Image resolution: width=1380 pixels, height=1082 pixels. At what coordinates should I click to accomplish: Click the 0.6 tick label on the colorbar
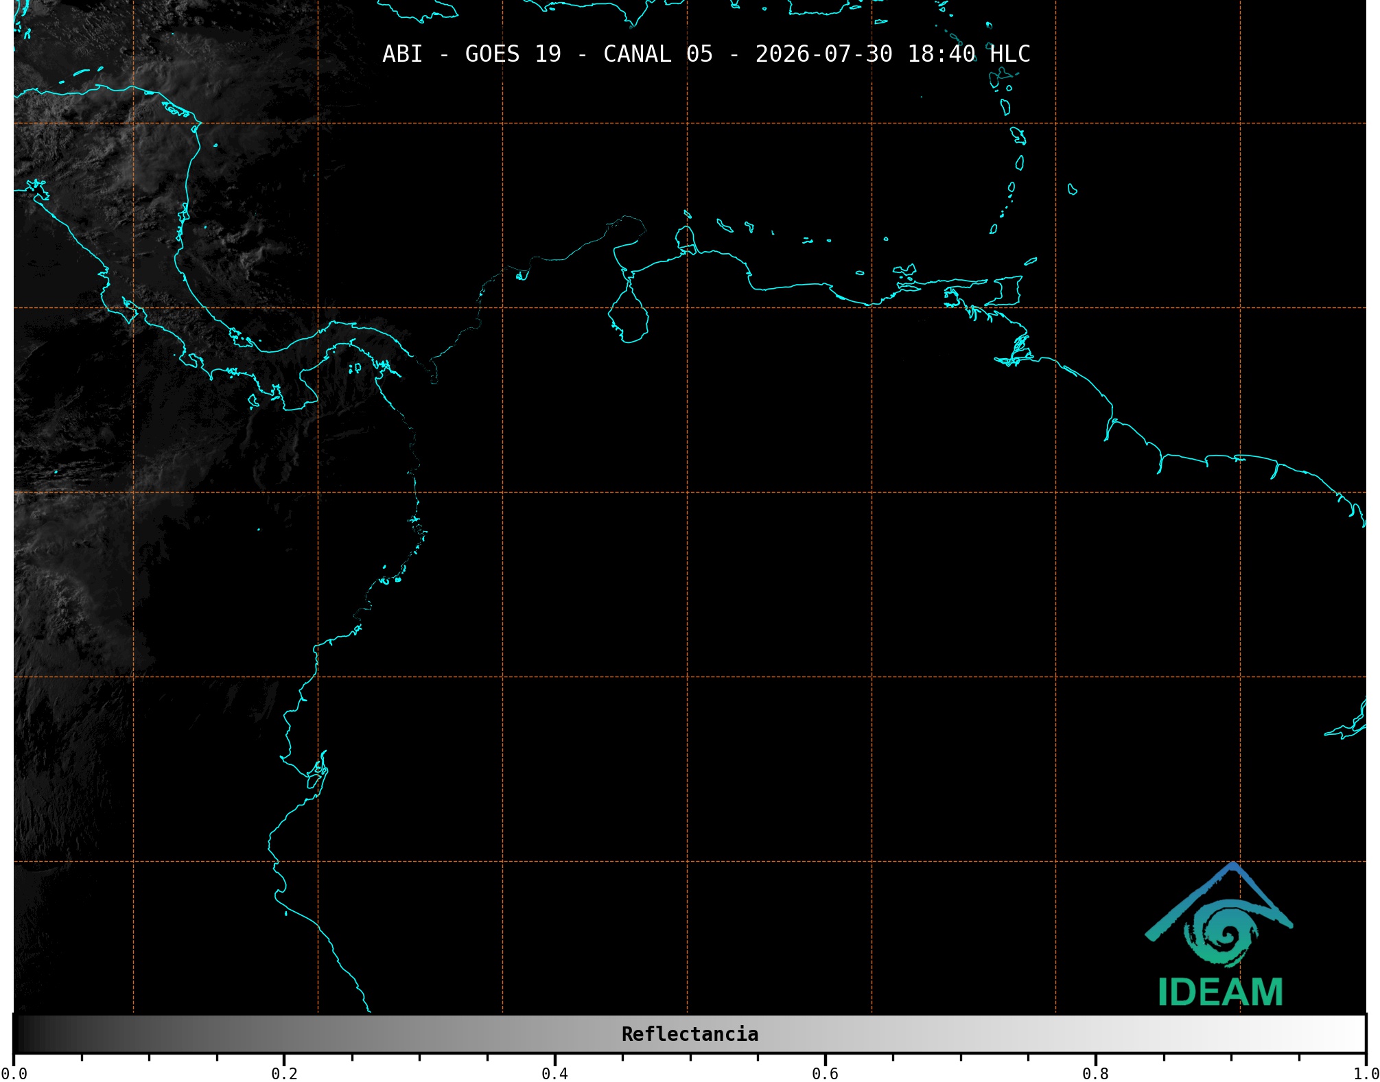(825, 1073)
